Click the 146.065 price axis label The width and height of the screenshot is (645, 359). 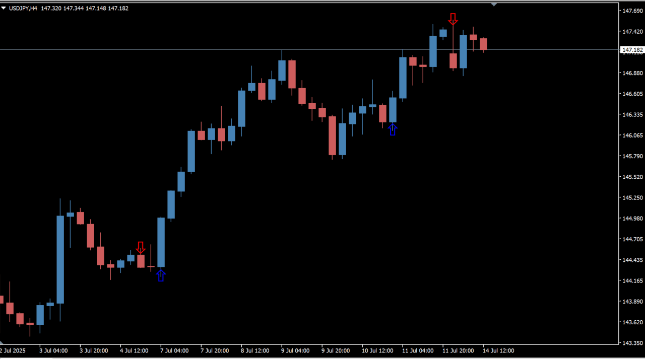[633, 135]
